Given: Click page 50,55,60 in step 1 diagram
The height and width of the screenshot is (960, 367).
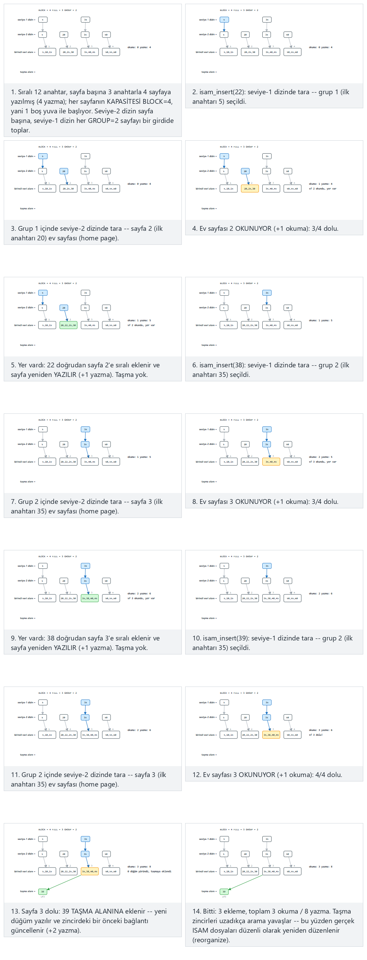Looking at the screenshot, I should (x=111, y=52).
